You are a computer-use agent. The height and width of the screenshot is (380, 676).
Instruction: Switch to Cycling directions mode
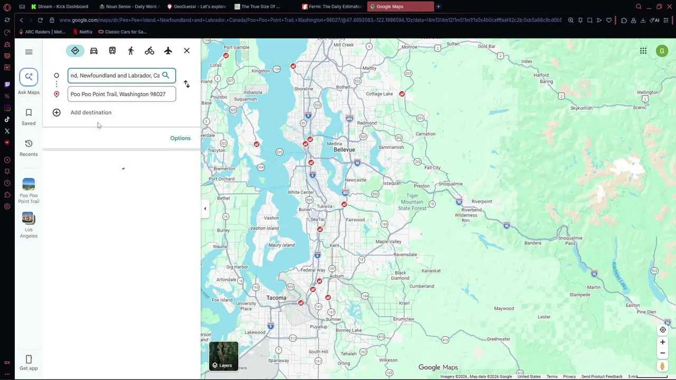(149, 51)
